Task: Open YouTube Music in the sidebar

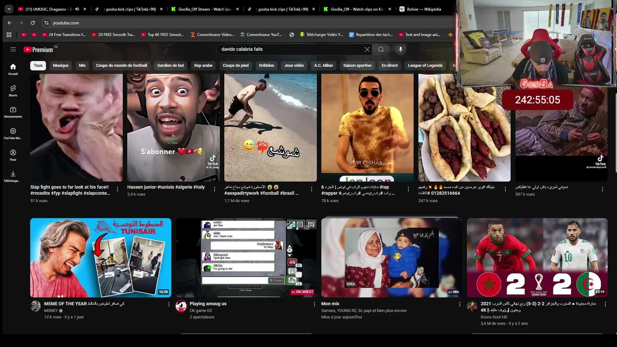Action: tap(13, 133)
